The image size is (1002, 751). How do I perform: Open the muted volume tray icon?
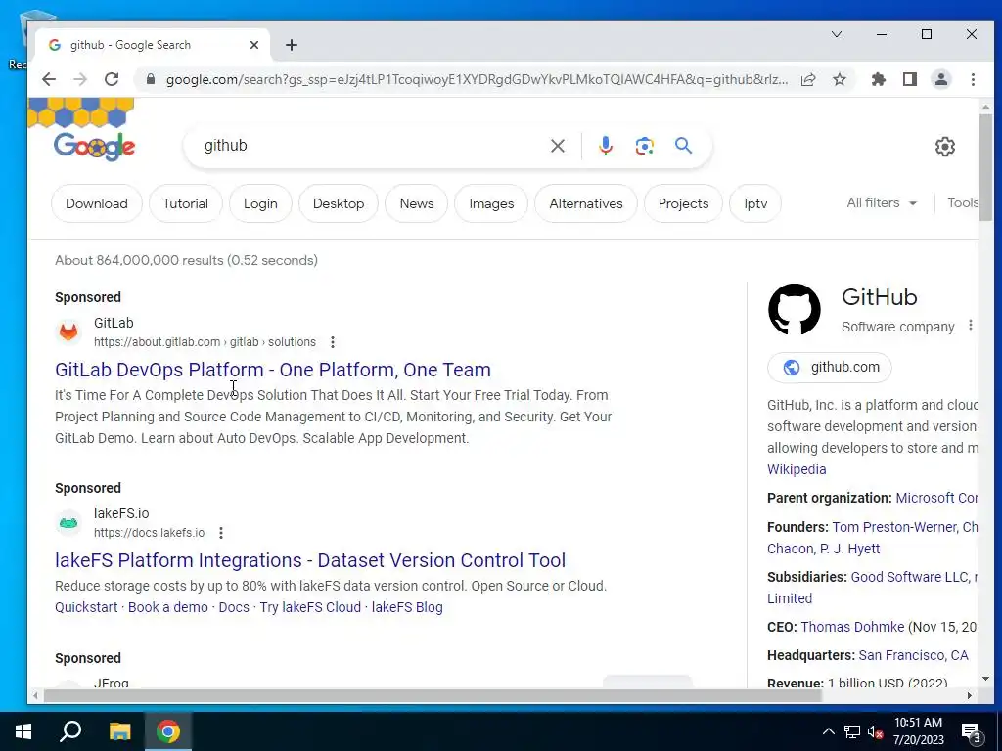pos(876,732)
